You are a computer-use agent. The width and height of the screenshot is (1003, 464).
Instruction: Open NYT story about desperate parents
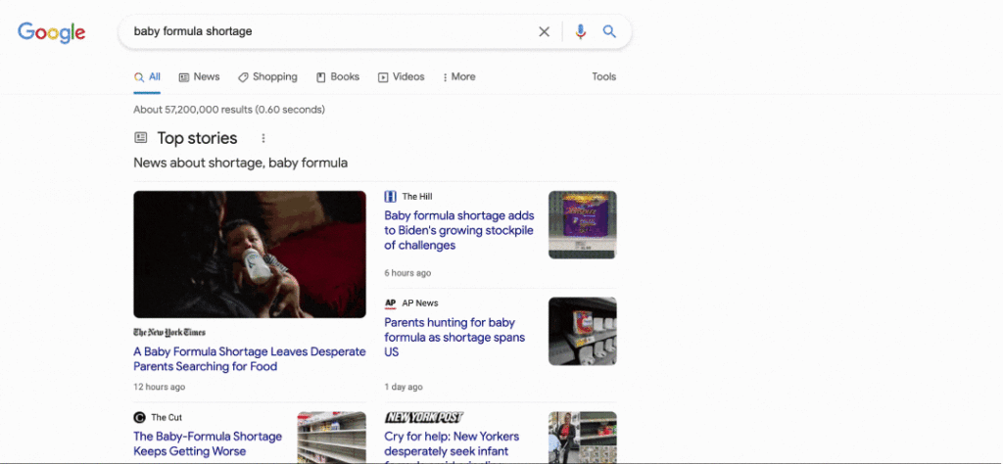coord(250,359)
